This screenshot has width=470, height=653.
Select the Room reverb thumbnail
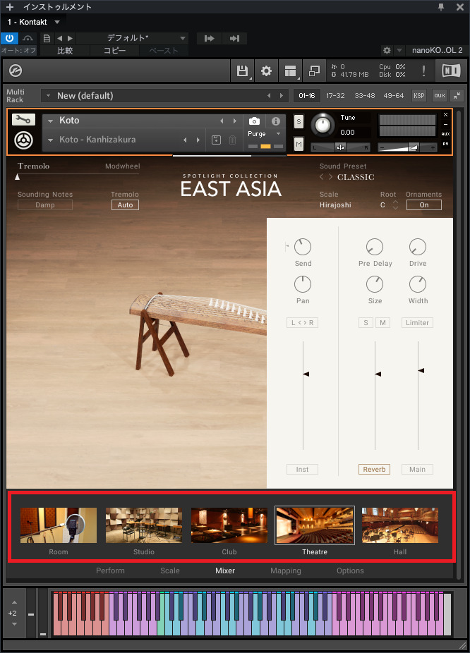(x=59, y=525)
